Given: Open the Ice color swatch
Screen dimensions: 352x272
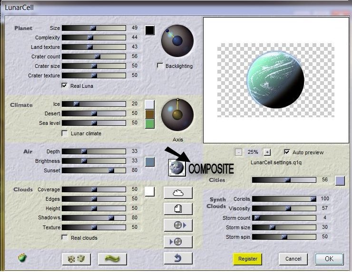Looking at the screenshot, I should coord(150,104).
